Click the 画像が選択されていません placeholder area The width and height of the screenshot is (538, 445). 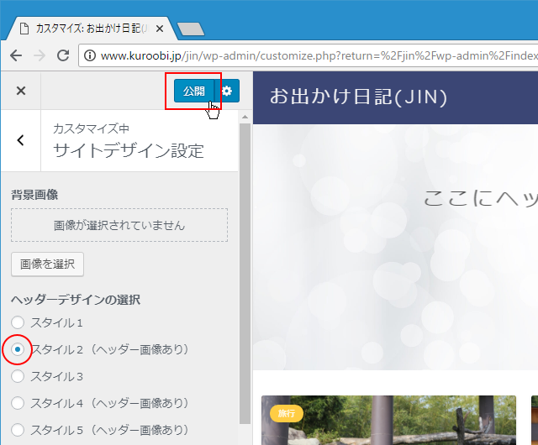(x=119, y=225)
